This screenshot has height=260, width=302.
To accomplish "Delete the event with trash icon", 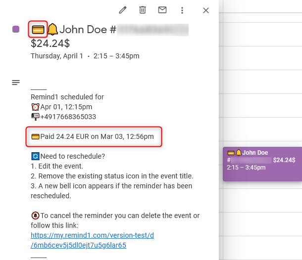I will point(143,10).
